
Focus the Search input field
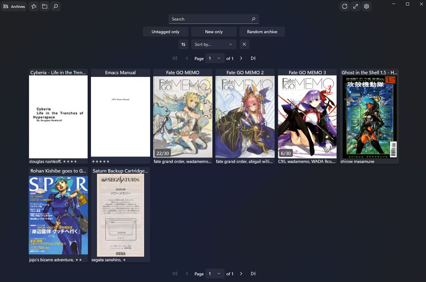(214, 19)
